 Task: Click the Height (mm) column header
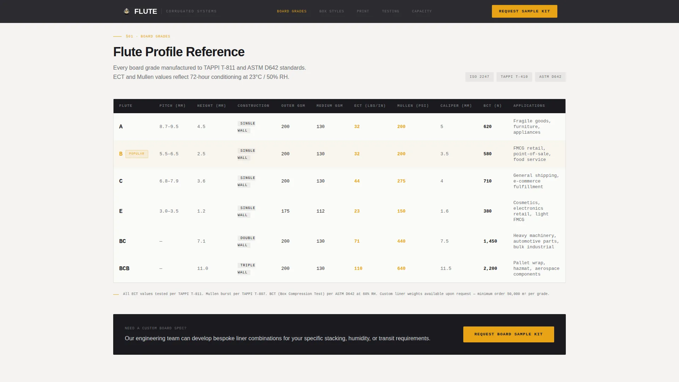(211, 106)
